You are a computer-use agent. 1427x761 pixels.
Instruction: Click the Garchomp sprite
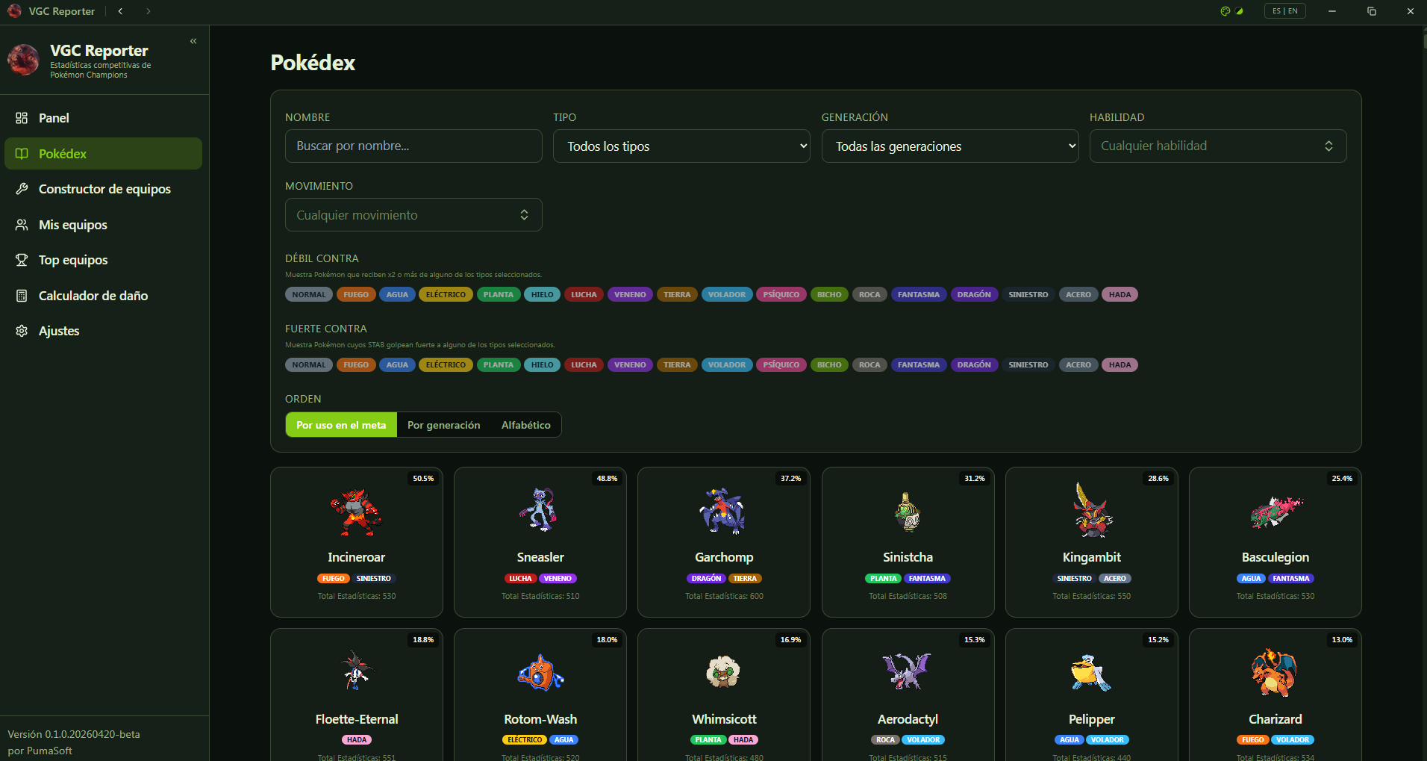pyautogui.click(x=722, y=511)
